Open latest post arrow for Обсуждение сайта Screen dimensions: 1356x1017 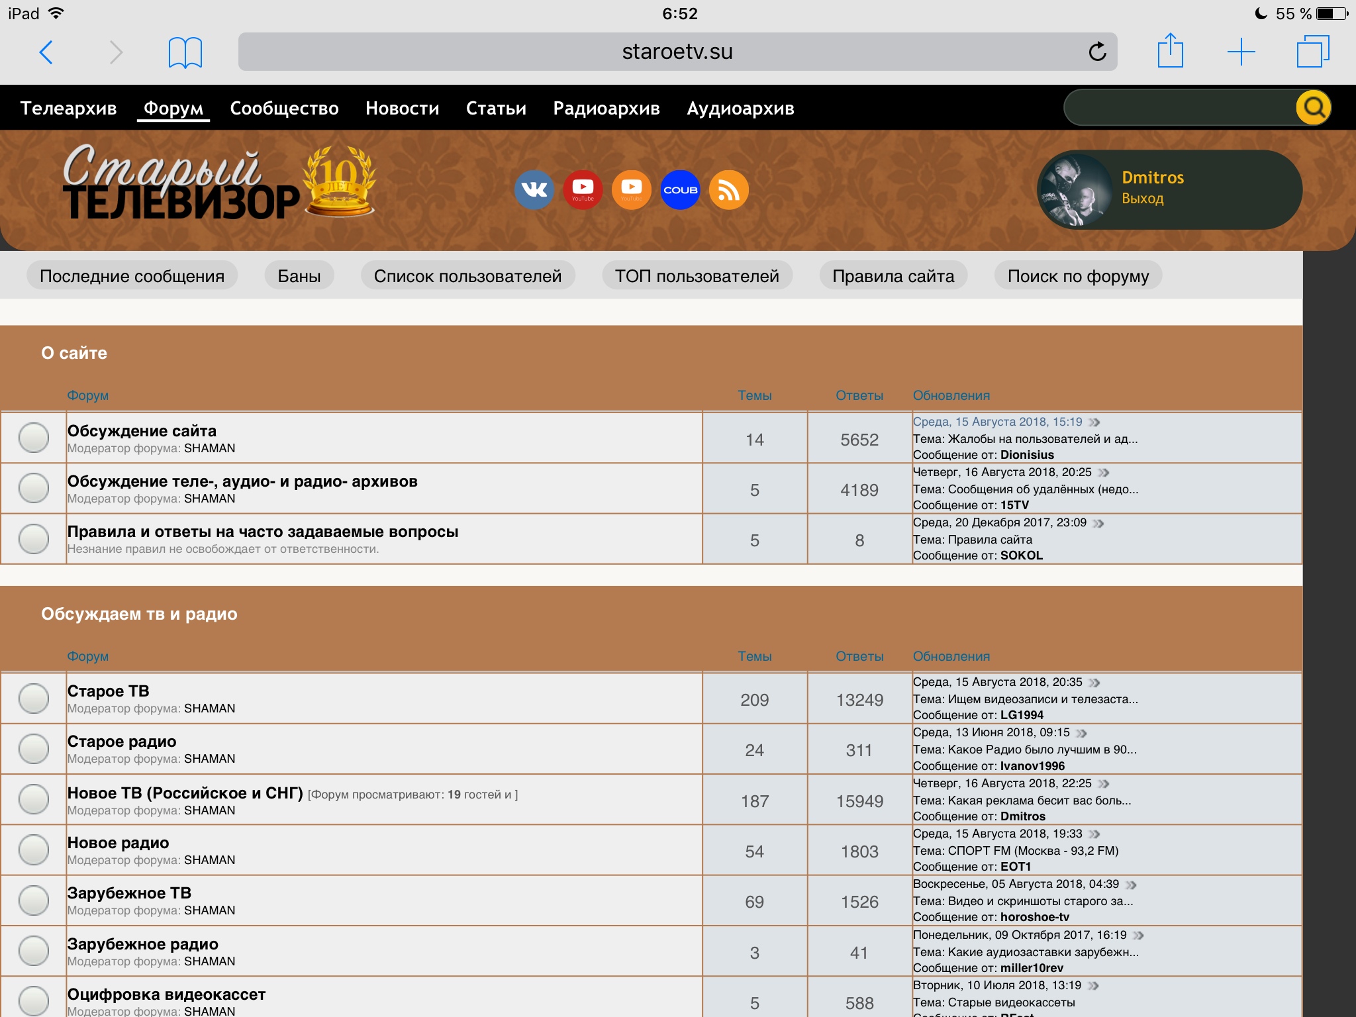[1094, 422]
